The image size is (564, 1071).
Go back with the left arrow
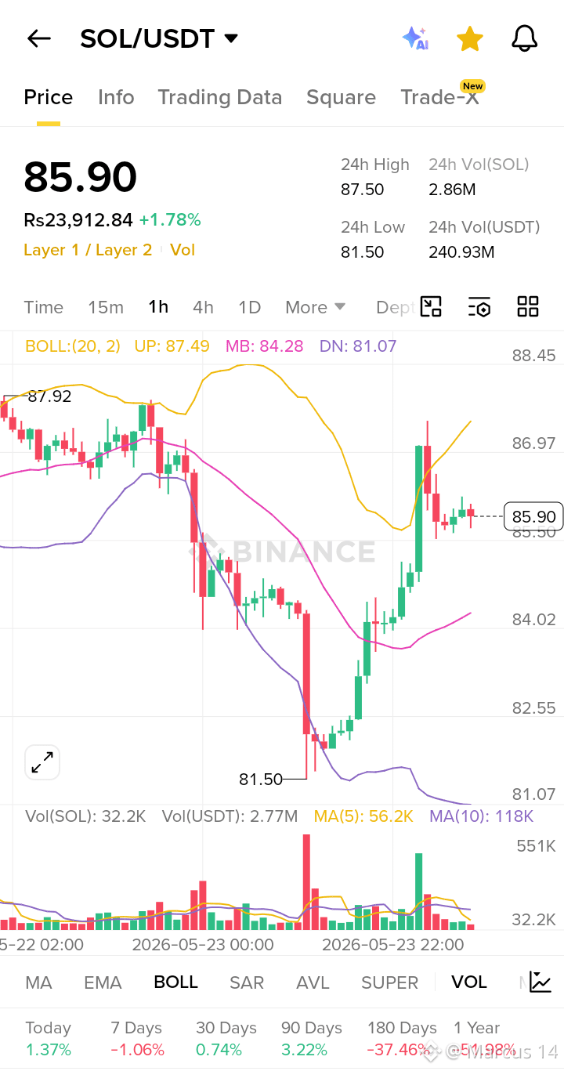point(38,38)
